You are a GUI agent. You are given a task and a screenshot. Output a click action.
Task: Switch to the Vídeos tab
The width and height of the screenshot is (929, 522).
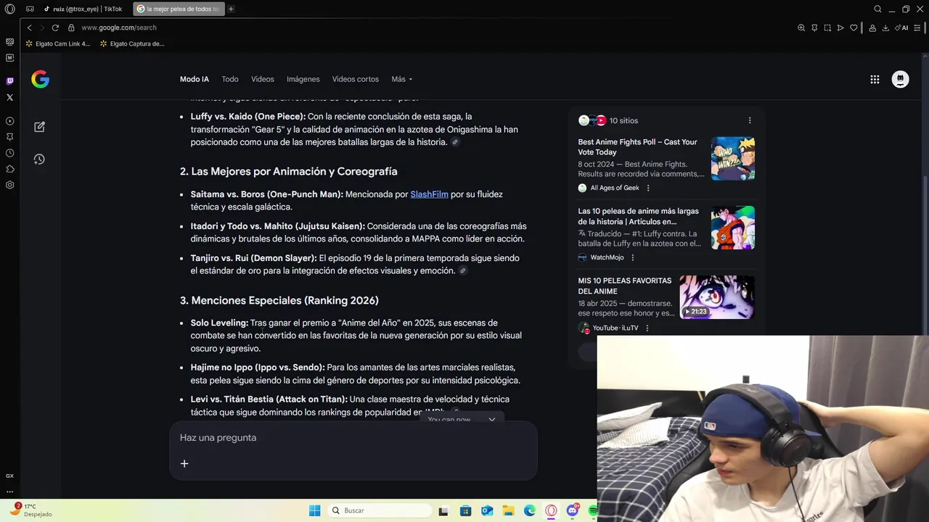[x=263, y=79]
